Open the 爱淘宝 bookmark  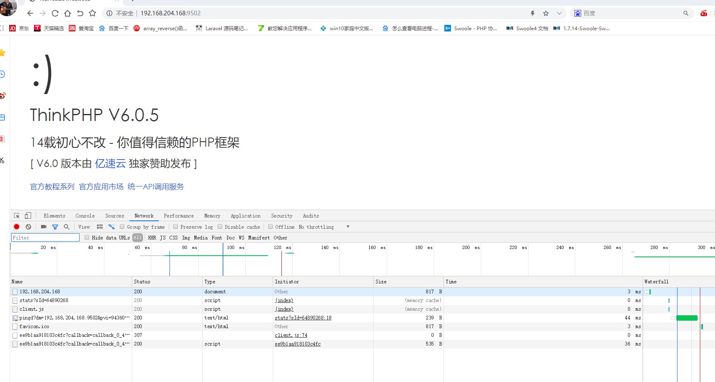[81, 28]
